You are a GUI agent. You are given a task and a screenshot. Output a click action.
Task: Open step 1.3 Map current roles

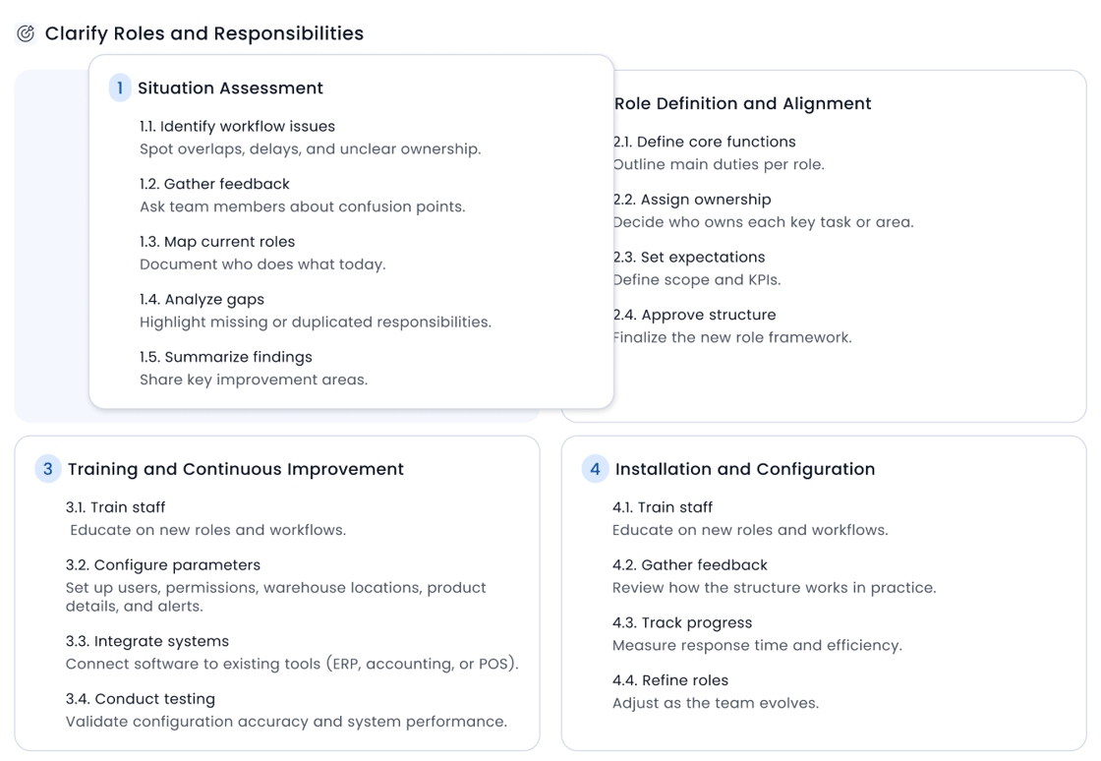pyautogui.click(x=217, y=242)
